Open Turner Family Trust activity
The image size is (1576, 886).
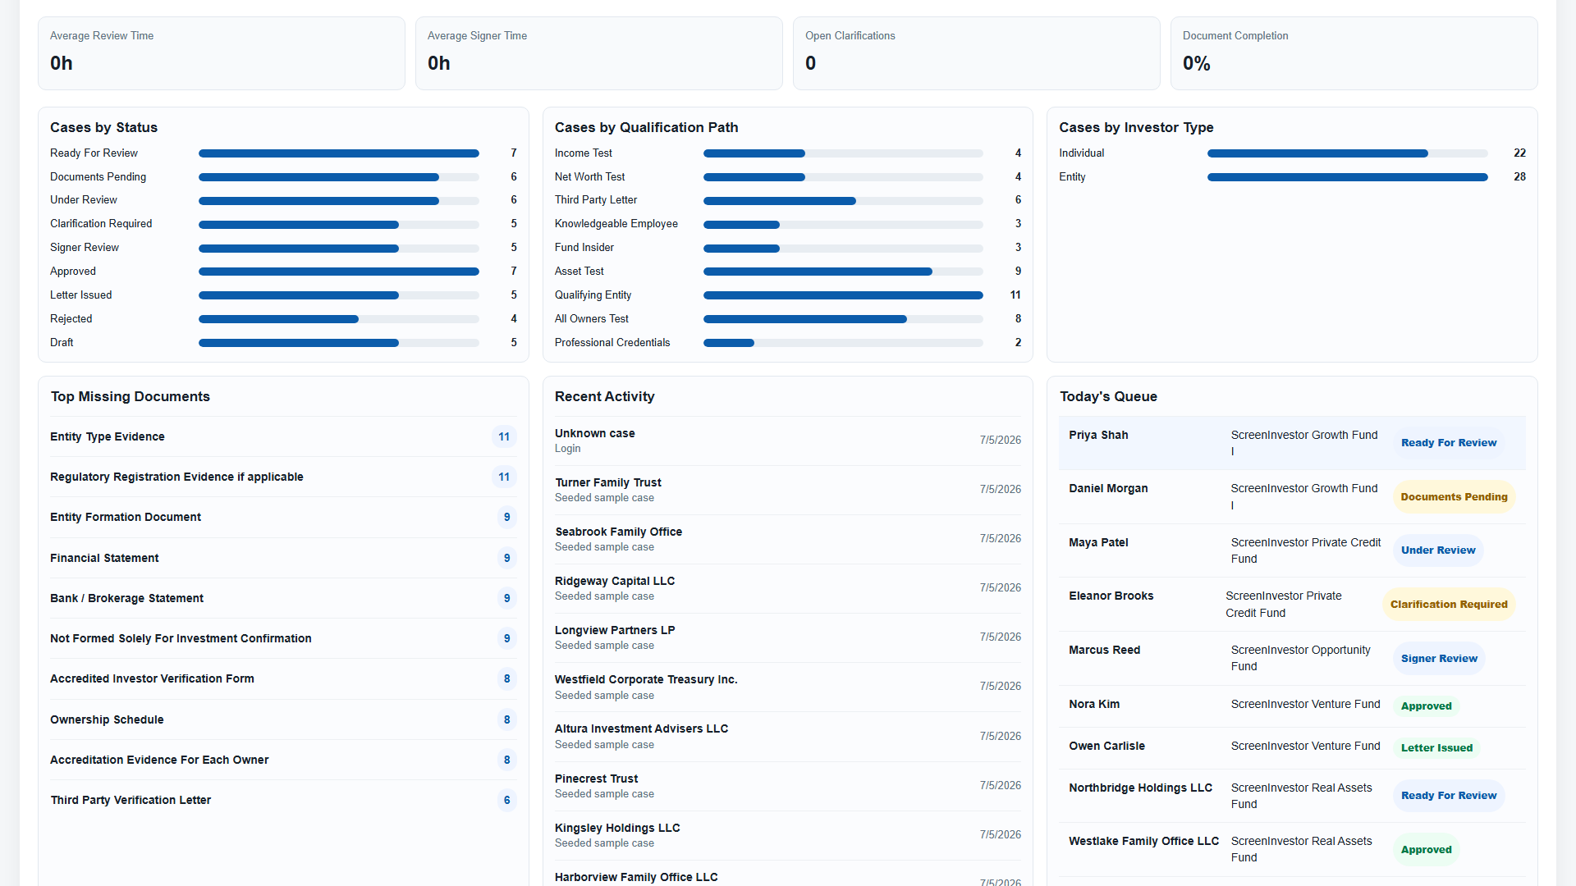[787, 490]
